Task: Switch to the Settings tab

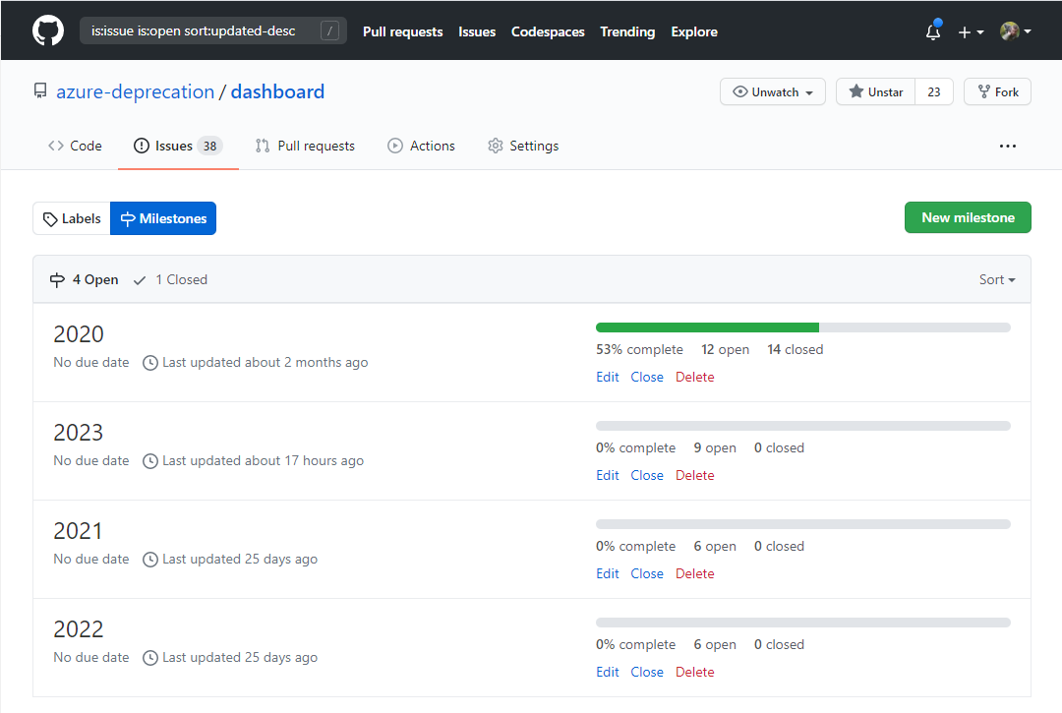Action: coord(523,146)
